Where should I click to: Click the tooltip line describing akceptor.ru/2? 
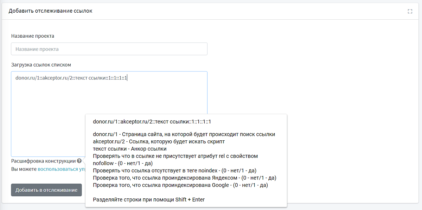[x=159, y=141]
